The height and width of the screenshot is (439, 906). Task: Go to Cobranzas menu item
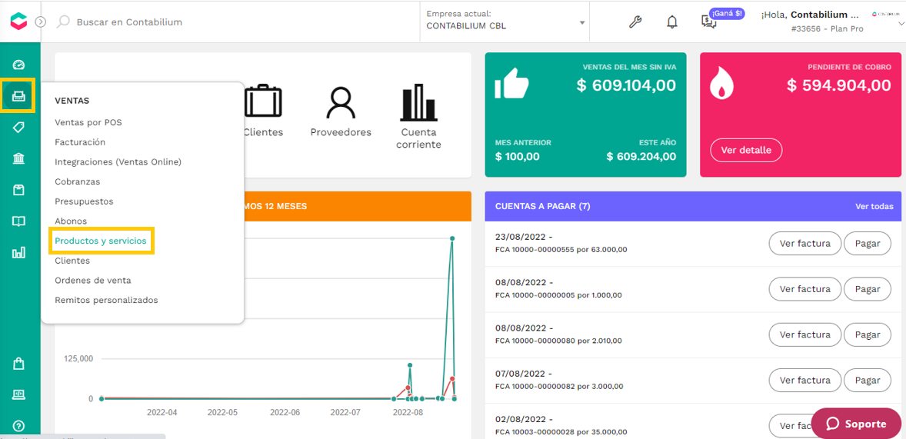(78, 181)
